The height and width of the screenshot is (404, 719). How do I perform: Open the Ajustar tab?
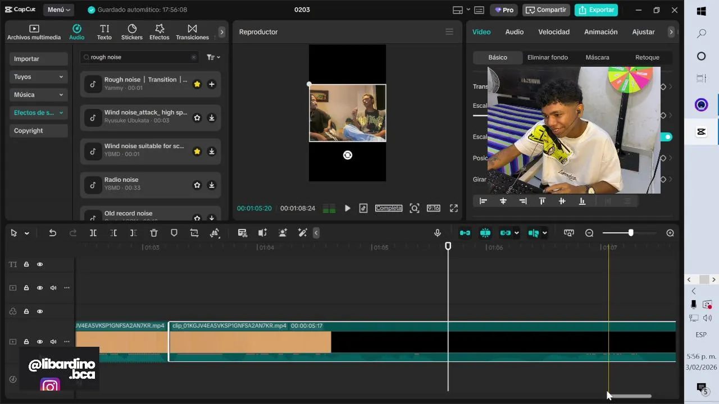[644, 32]
